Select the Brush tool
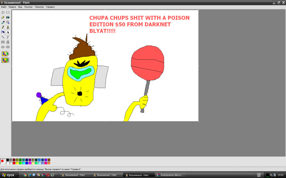 8,27
